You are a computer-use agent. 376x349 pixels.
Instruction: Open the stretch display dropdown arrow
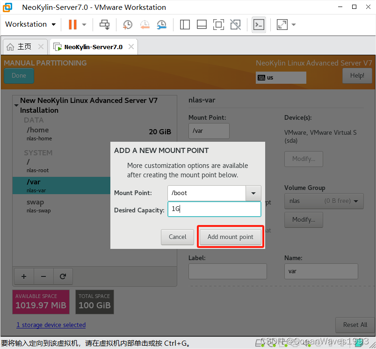[294, 24]
